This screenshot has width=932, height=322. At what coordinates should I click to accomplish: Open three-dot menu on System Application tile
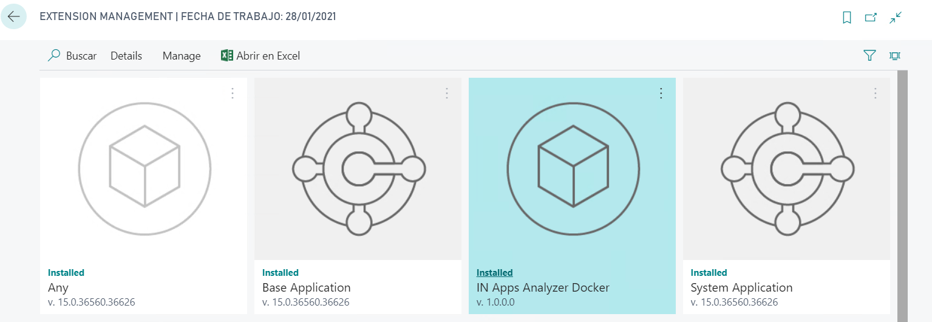[x=876, y=93]
